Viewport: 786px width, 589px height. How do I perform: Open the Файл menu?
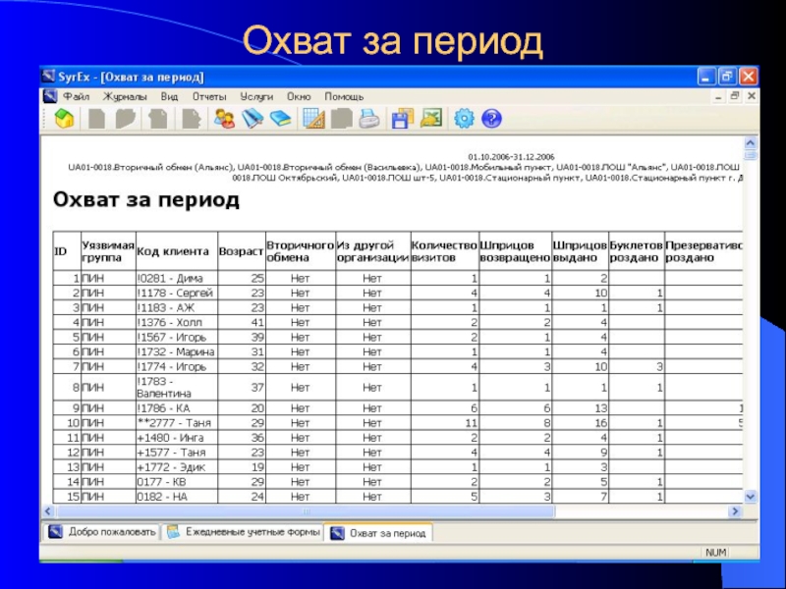click(x=76, y=97)
